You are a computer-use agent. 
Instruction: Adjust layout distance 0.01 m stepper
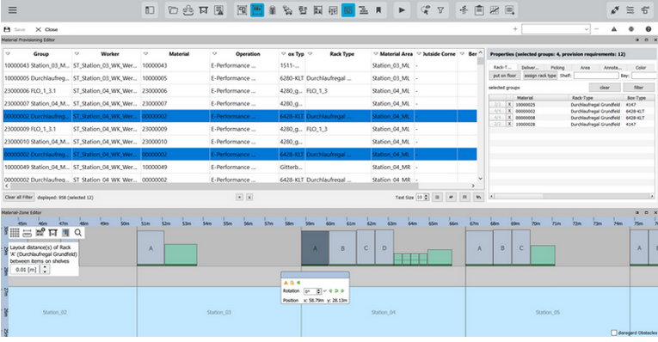pyautogui.click(x=45, y=270)
